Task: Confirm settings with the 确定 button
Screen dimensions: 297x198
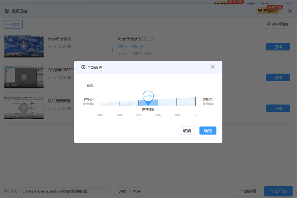Action: pyautogui.click(x=208, y=130)
